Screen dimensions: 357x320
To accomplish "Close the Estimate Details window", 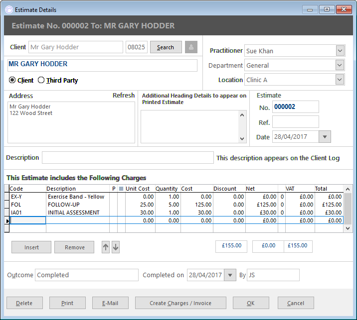I will pos(344,9).
